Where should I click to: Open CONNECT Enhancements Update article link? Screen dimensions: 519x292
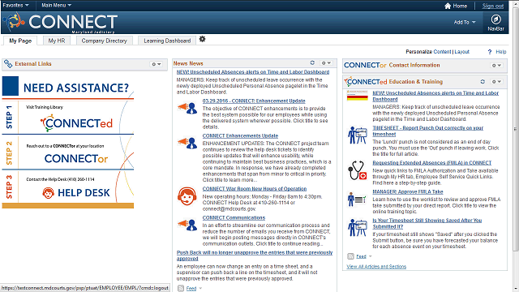pyautogui.click(x=240, y=135)
